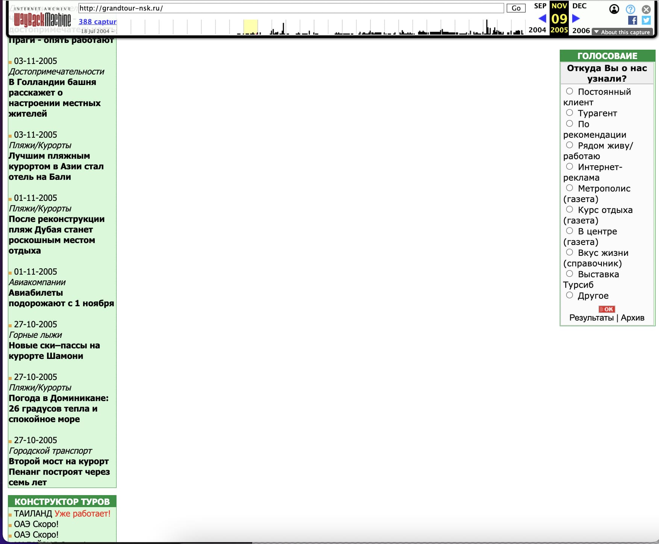Open 'Достопримечательности' category above Голландии news

click(56, 71)
